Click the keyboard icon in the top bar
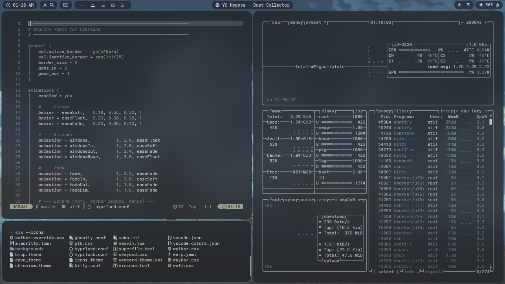The height and width of the screenshot is (284, 505). [x=65, y=5]
